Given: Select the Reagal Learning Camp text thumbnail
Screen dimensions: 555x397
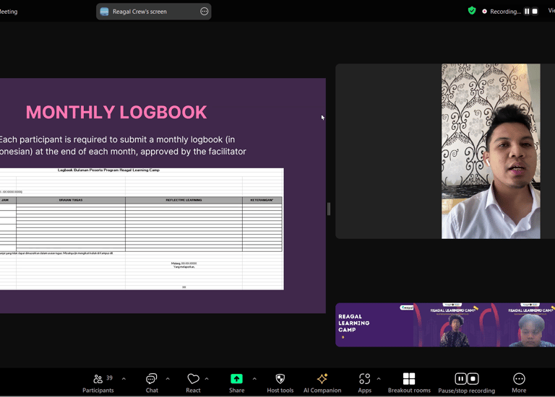Looking at the screenshot, I should click(374, 325).
